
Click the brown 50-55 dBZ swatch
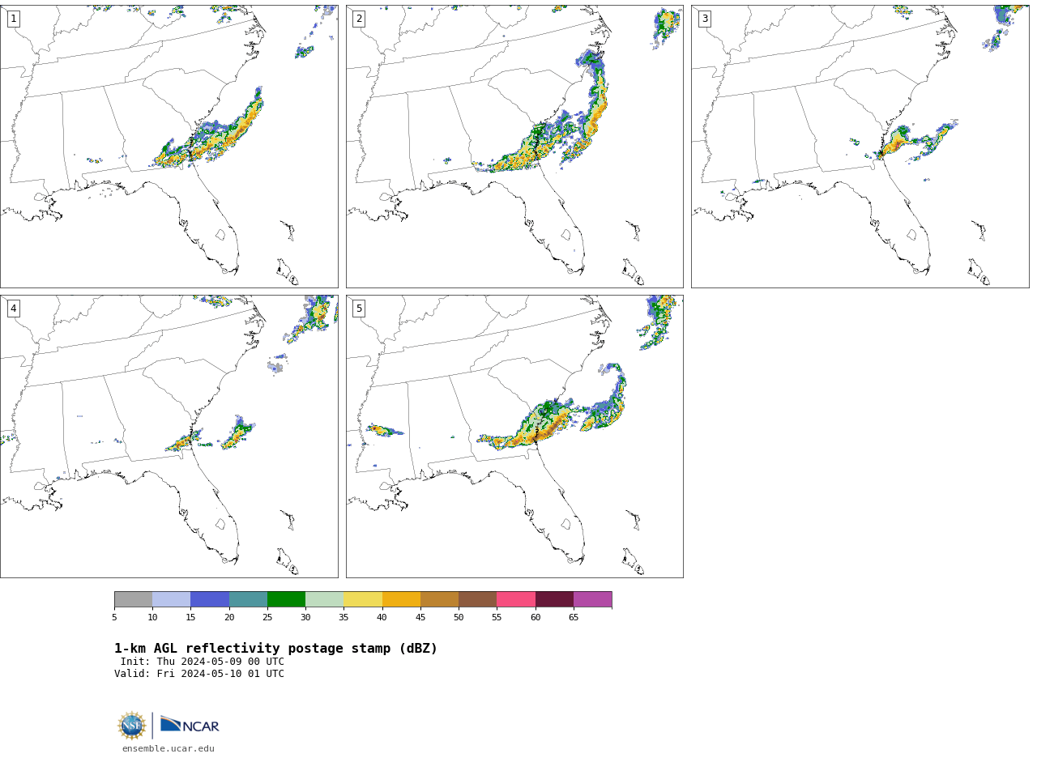coord(477,599)
